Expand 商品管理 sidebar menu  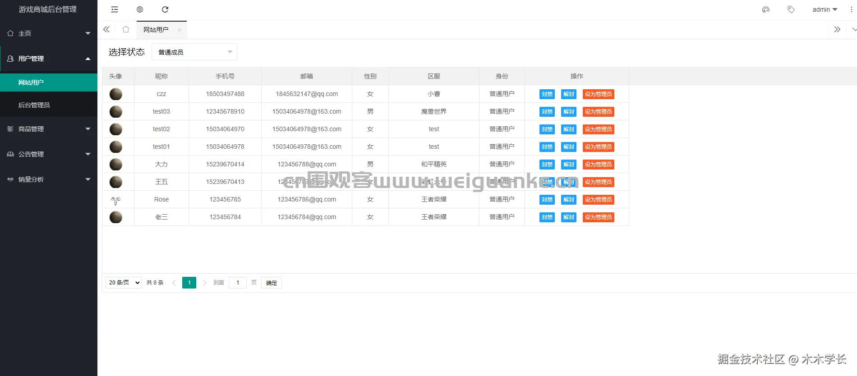pyautogui.click(x=49, y=129)
